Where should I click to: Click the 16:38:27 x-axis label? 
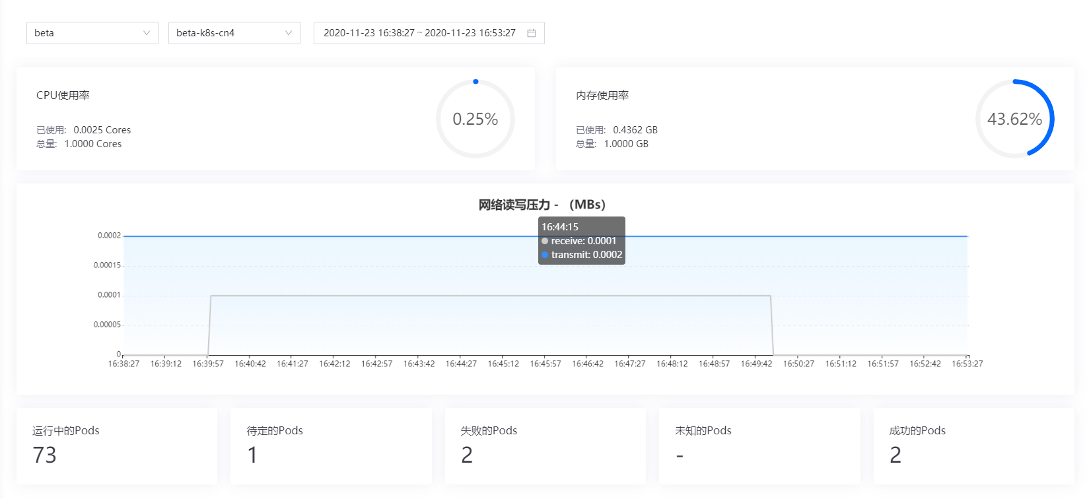pos(123,364)
